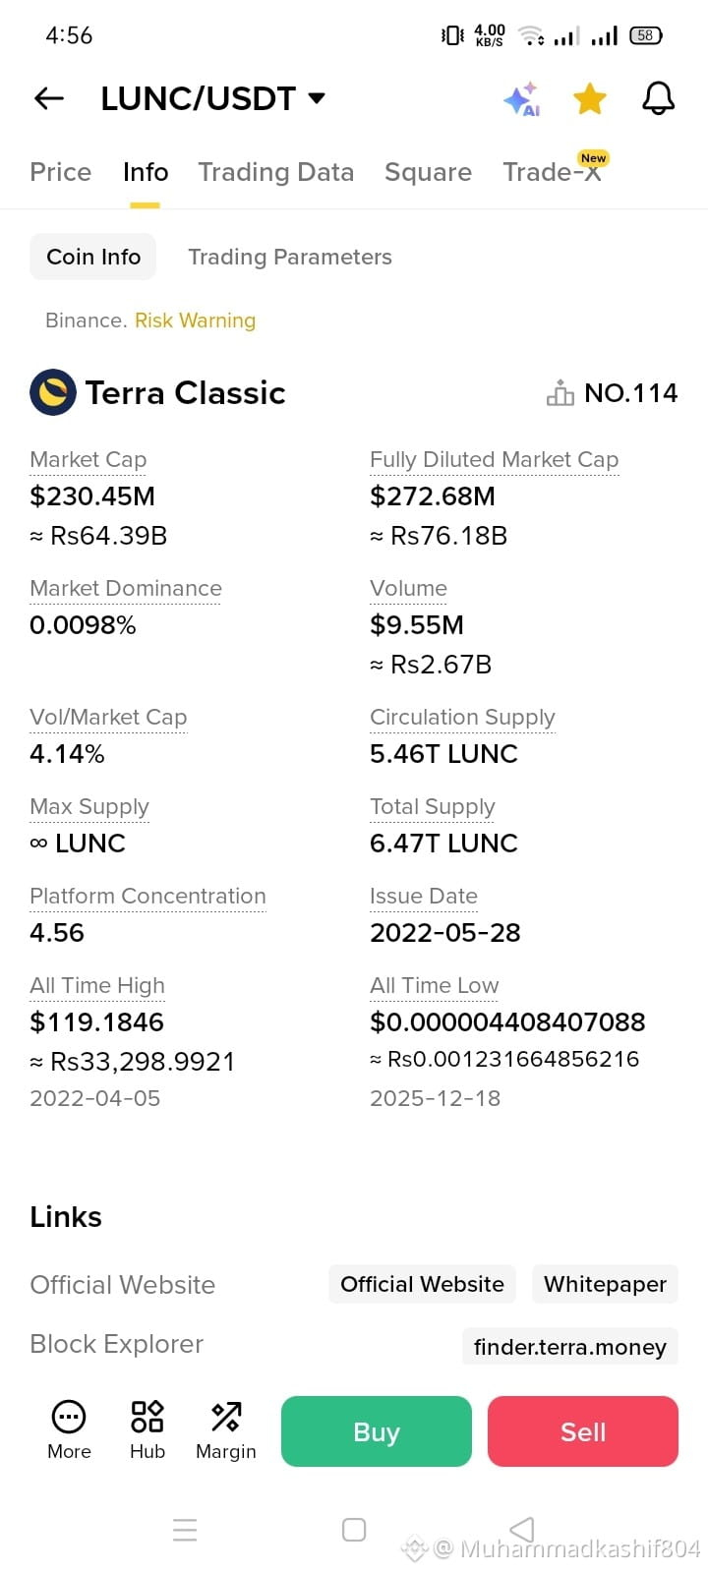Open the Square tab
This screenshot has width=708, height=1573.
428,172
